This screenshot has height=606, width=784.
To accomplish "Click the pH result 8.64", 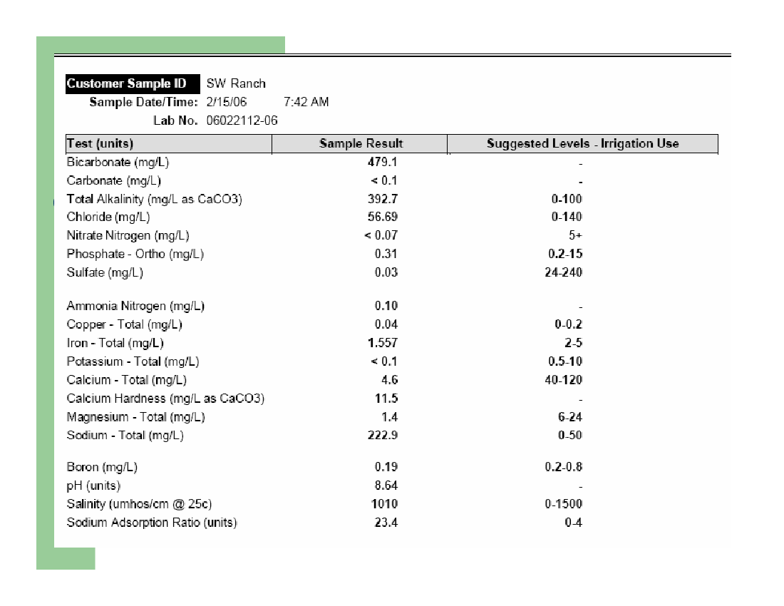I will pos(386,486).
